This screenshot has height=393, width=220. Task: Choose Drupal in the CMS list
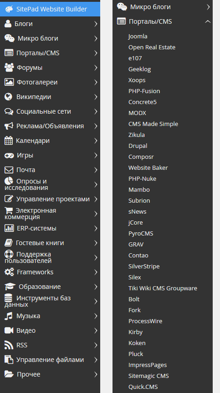click(138, 146)
